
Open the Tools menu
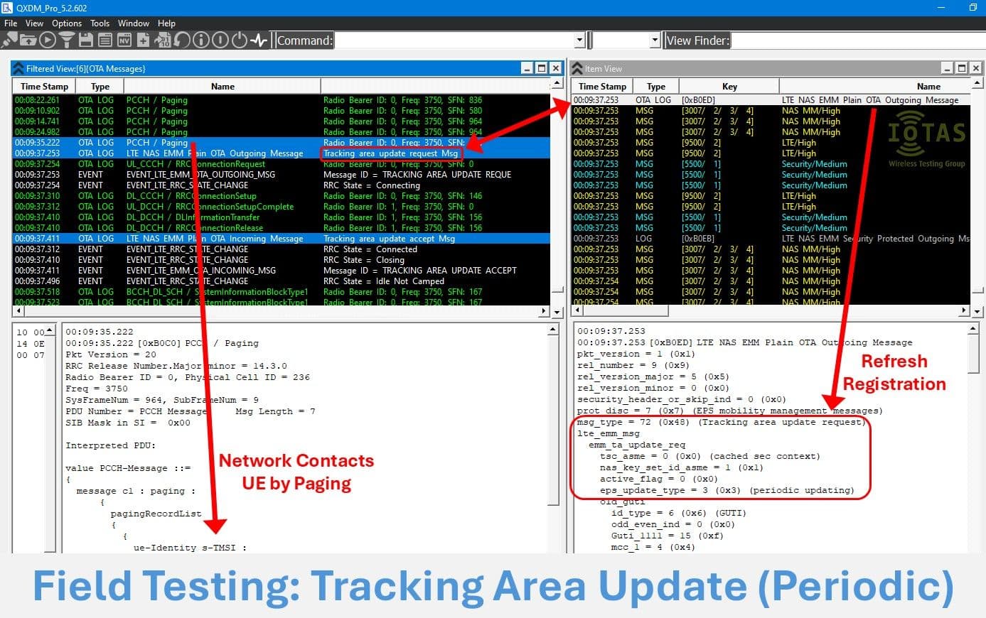[100, 23]
